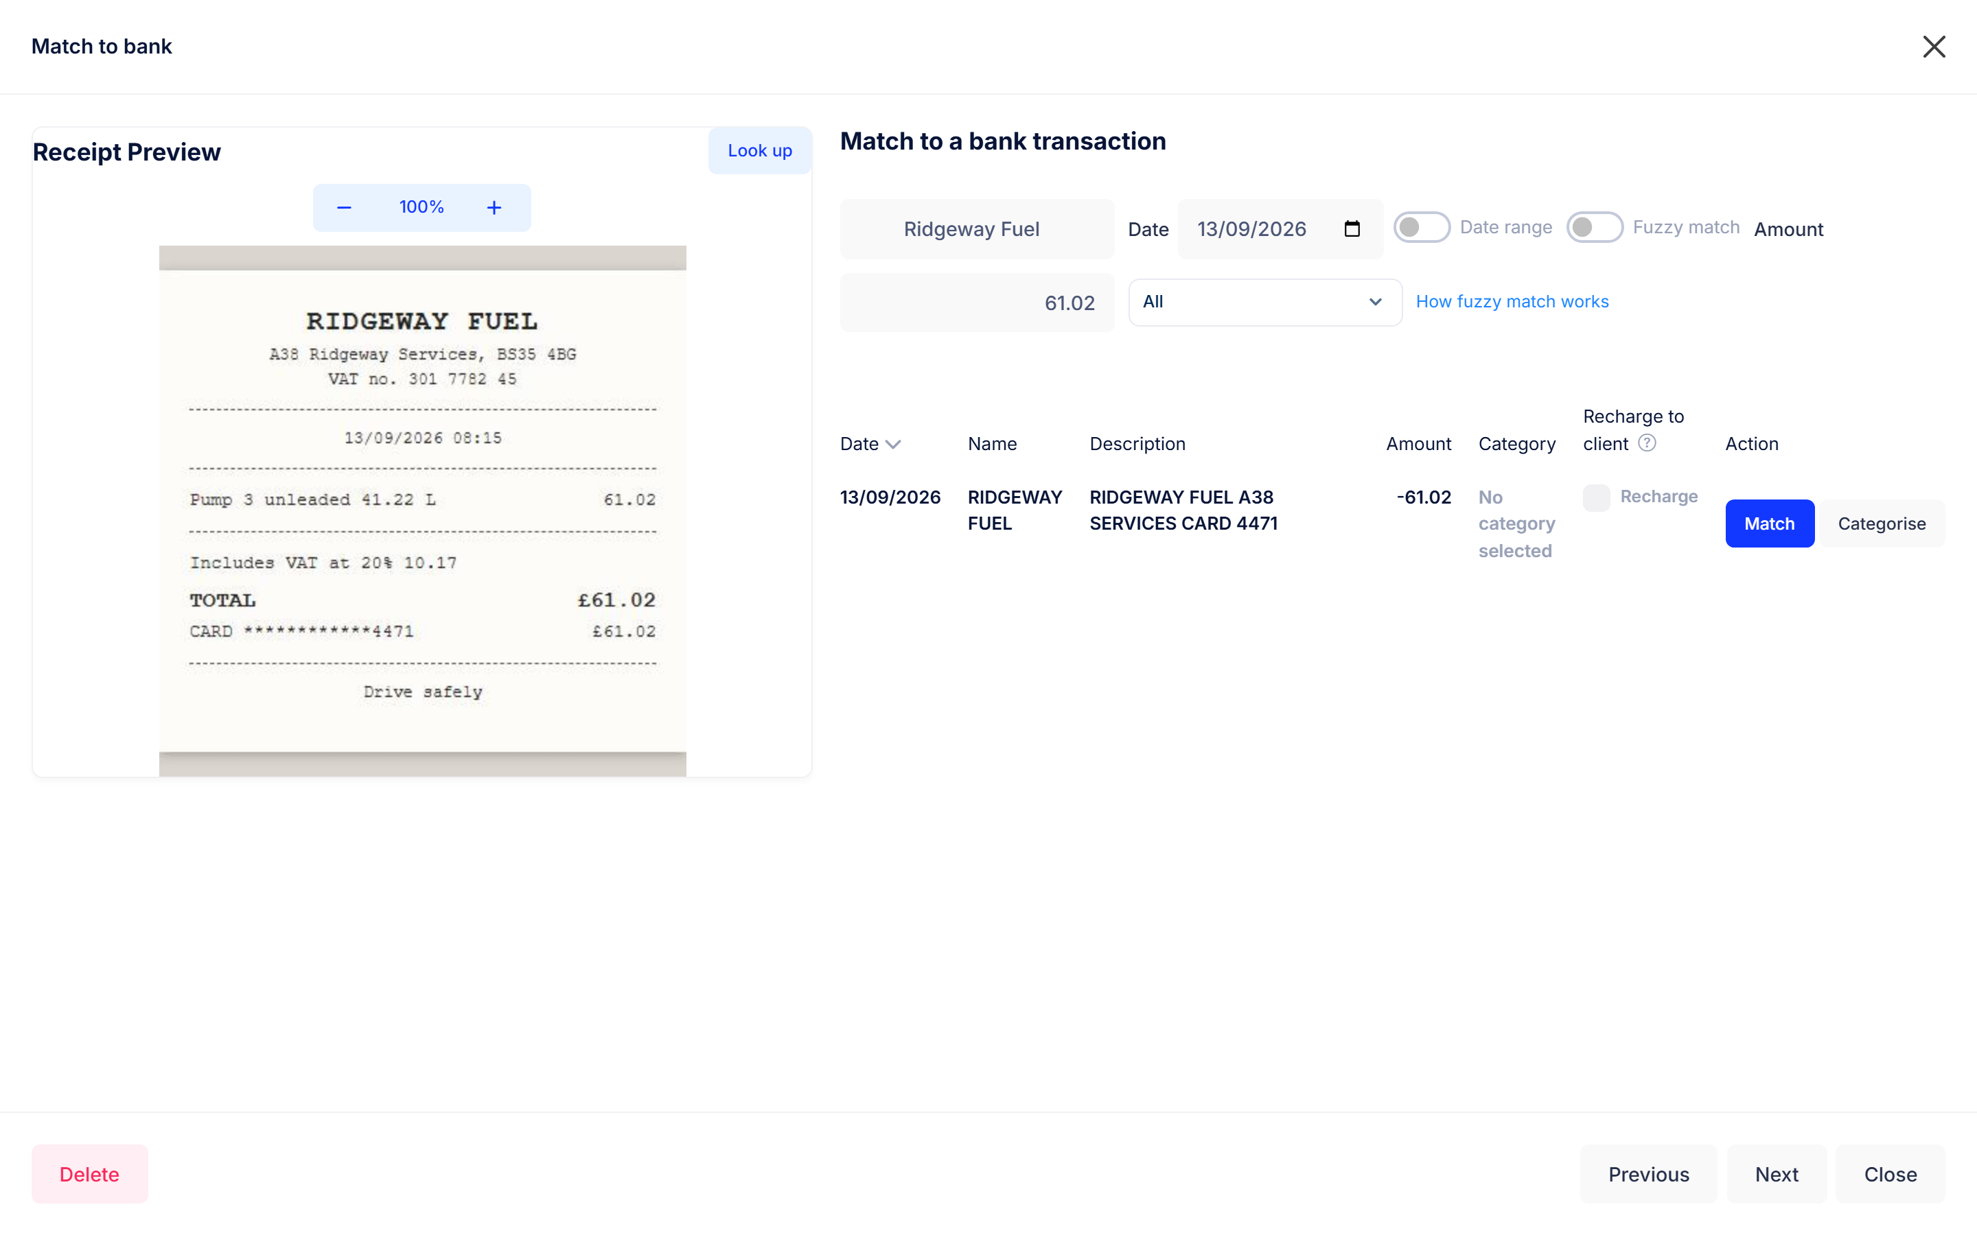Screen dimensions: 1977x1235
Task: Click the Look up button
Action: click(x=759, y=150)
